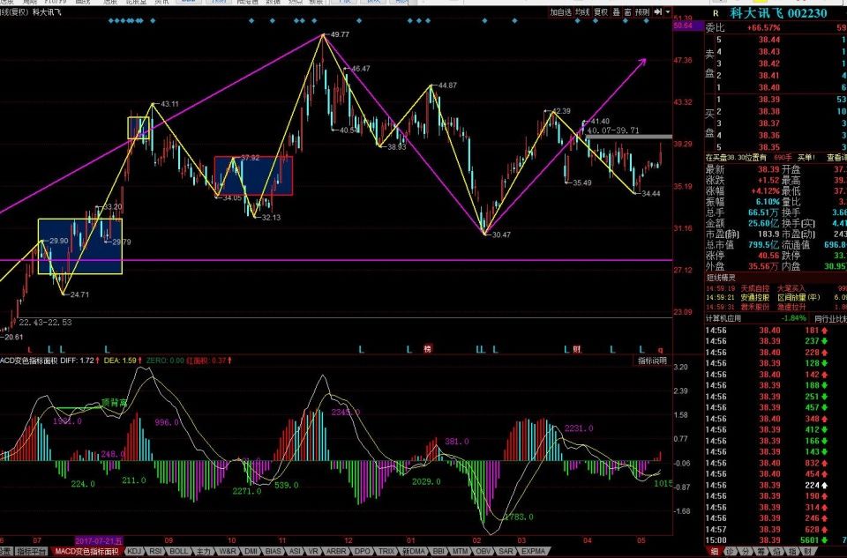Click the R icon beside stock name
This screenshot has width=847, height=558.
tap(714, 13)
